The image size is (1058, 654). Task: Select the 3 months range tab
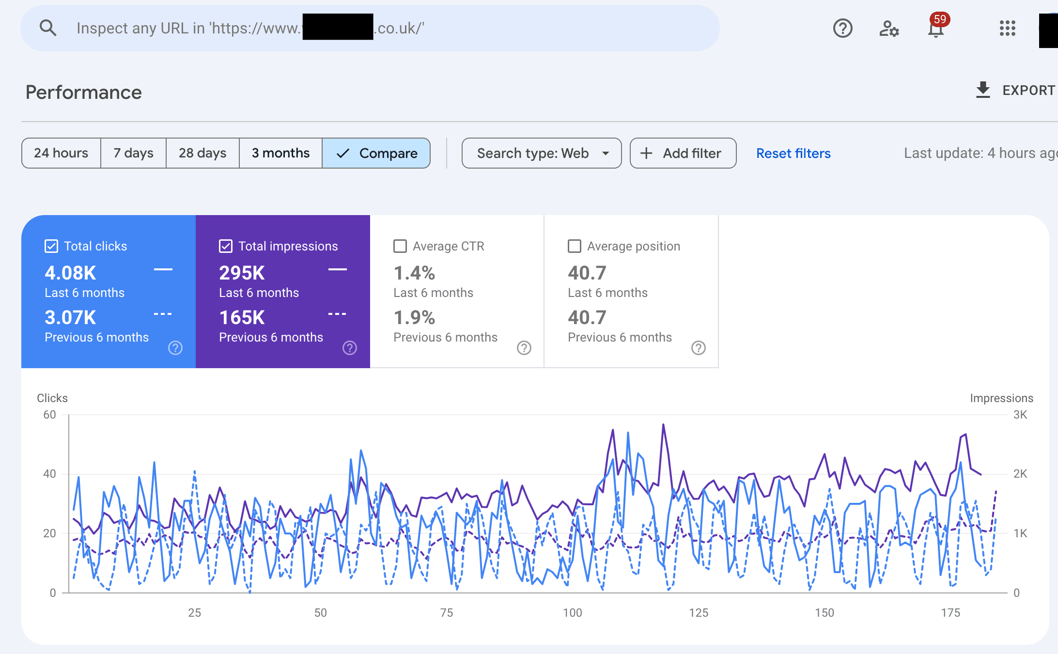pyautogui.click(x=280, y=153)
